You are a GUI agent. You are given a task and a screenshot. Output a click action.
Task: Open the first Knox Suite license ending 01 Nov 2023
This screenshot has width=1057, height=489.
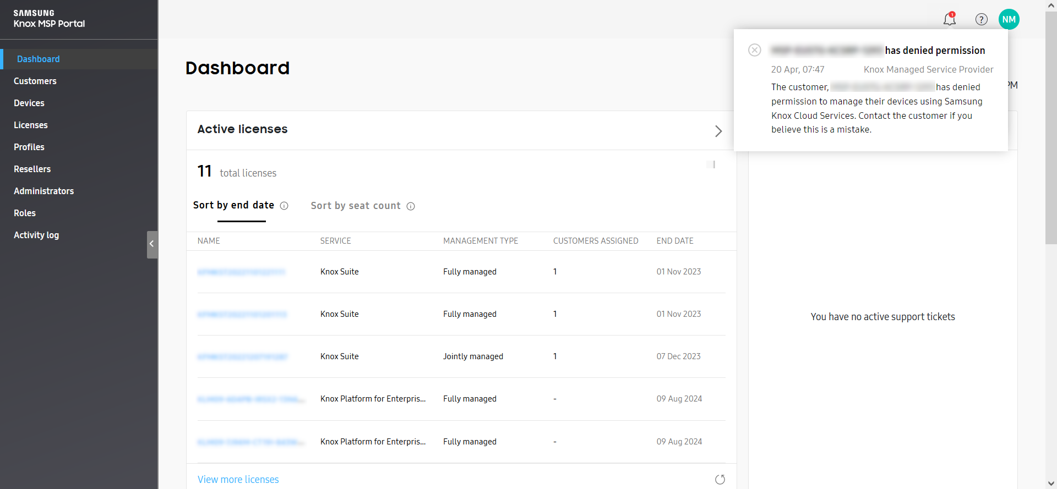click(241, 272)
